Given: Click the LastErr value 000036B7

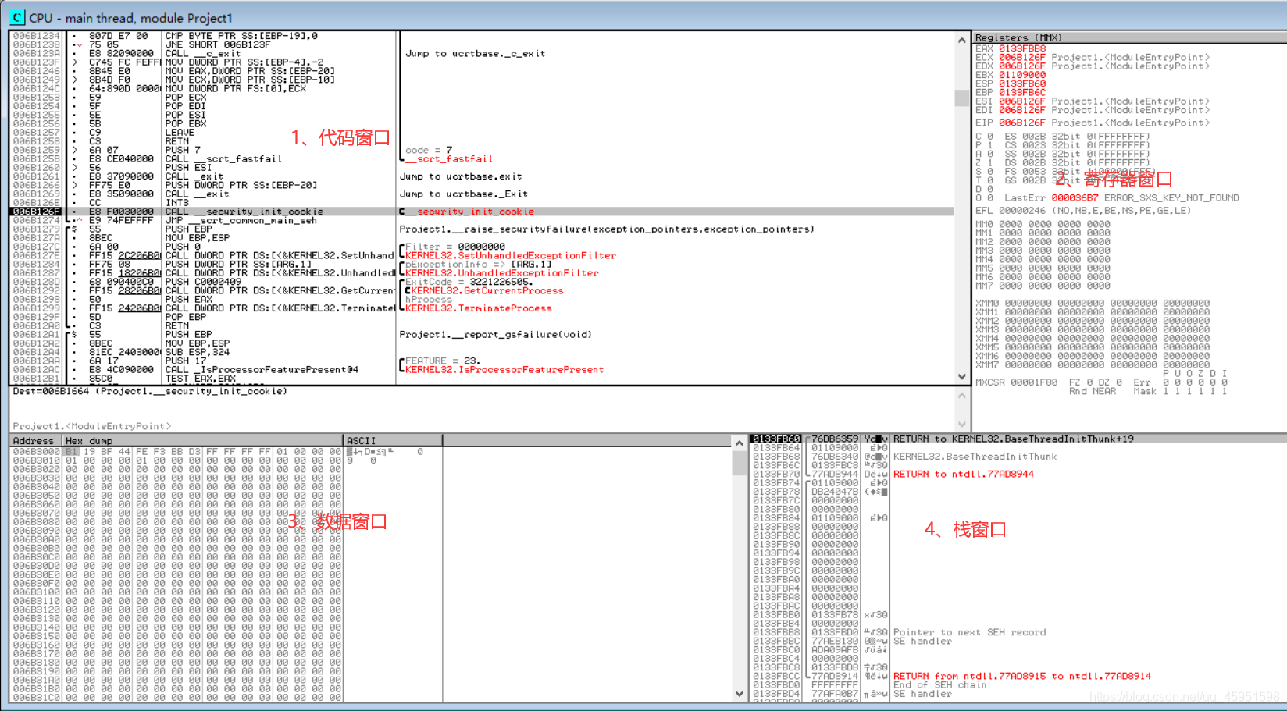Looking at the screenshot, I should pos(1075,198).
